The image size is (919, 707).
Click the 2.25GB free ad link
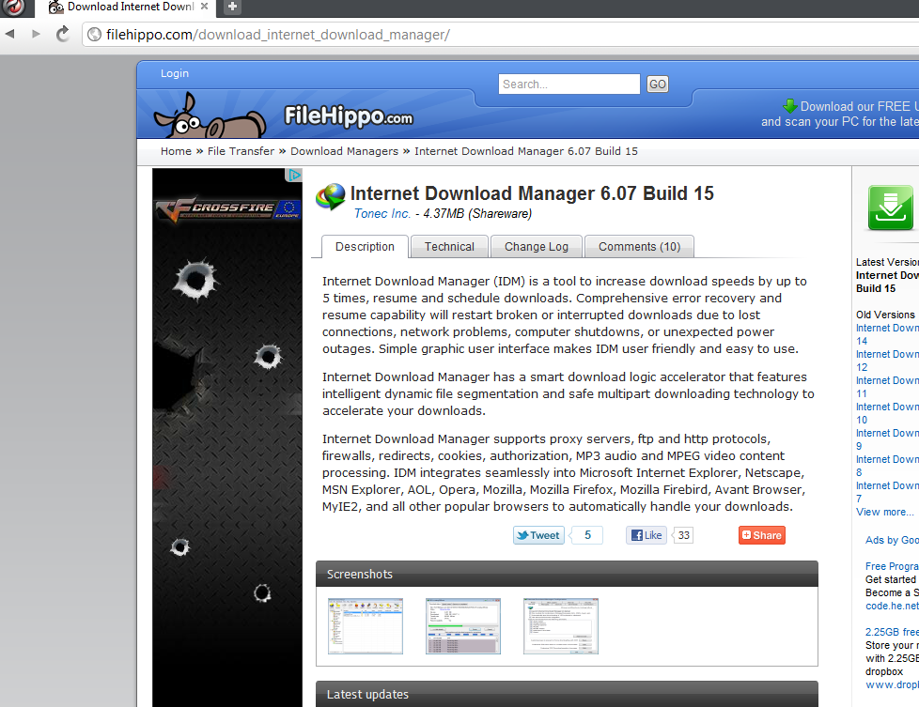(x=892, y=632)
